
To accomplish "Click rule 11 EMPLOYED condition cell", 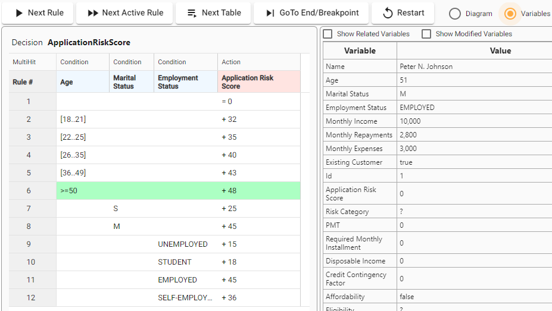I will (177, 280).
